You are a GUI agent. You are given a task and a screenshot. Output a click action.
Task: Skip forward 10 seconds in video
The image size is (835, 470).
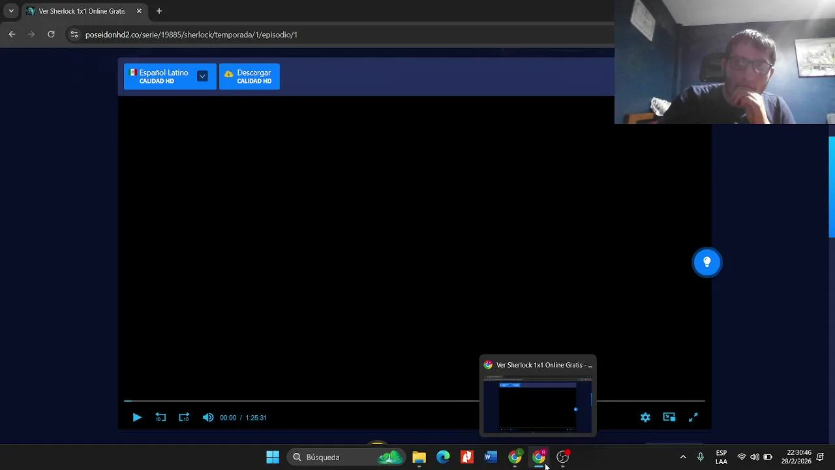coord(184,417)
